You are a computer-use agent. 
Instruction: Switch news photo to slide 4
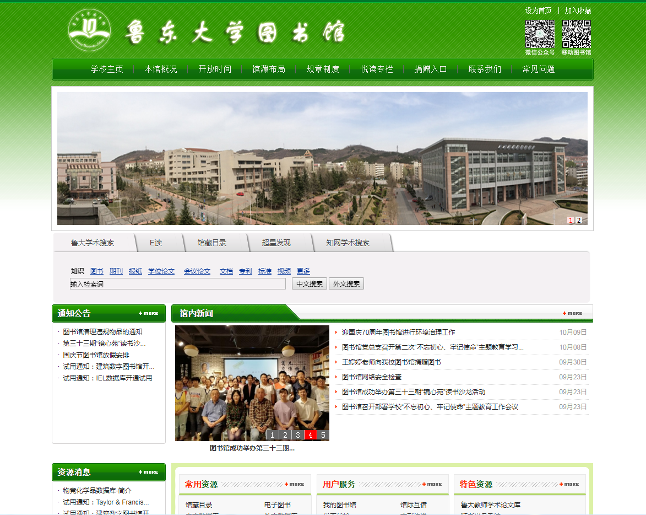pos(311,435)
